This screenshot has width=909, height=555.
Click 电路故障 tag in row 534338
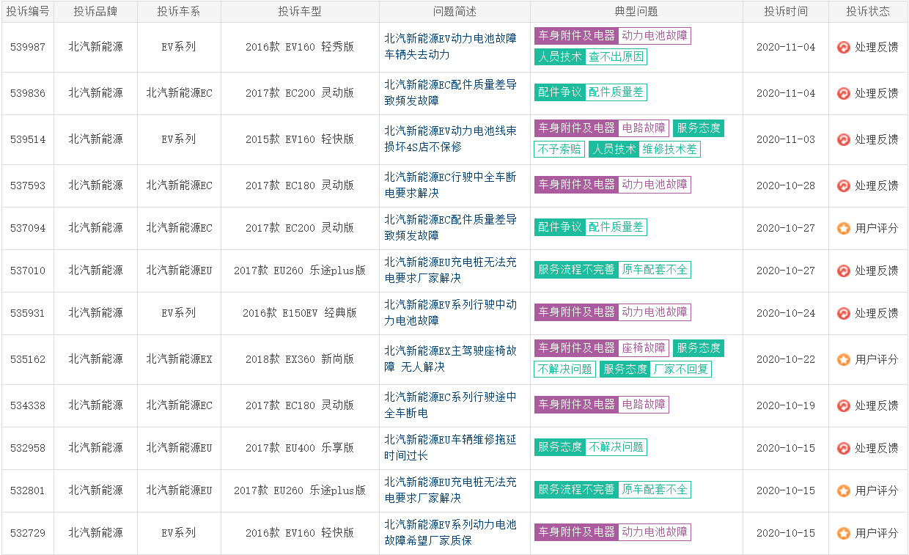644,404
